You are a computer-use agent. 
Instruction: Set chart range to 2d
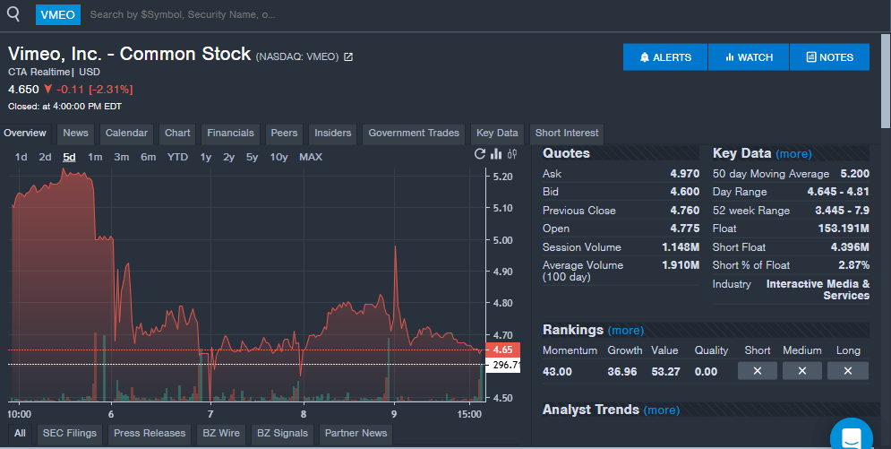click(x=45, y=157)
